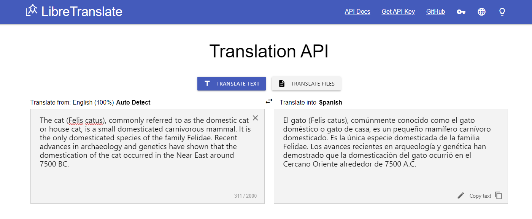The width and height of the screenshot is (532, 219).
Task: Edit the translation with the pencil icon
Action: click(461, 195)
